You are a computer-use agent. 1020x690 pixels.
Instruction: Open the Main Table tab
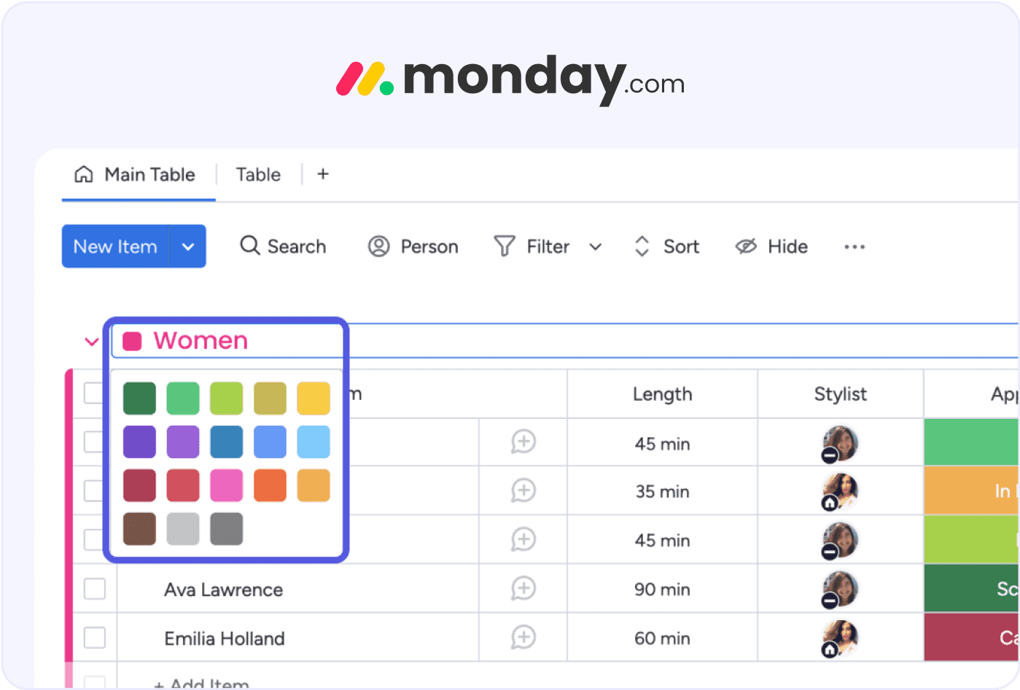(136, 175)
